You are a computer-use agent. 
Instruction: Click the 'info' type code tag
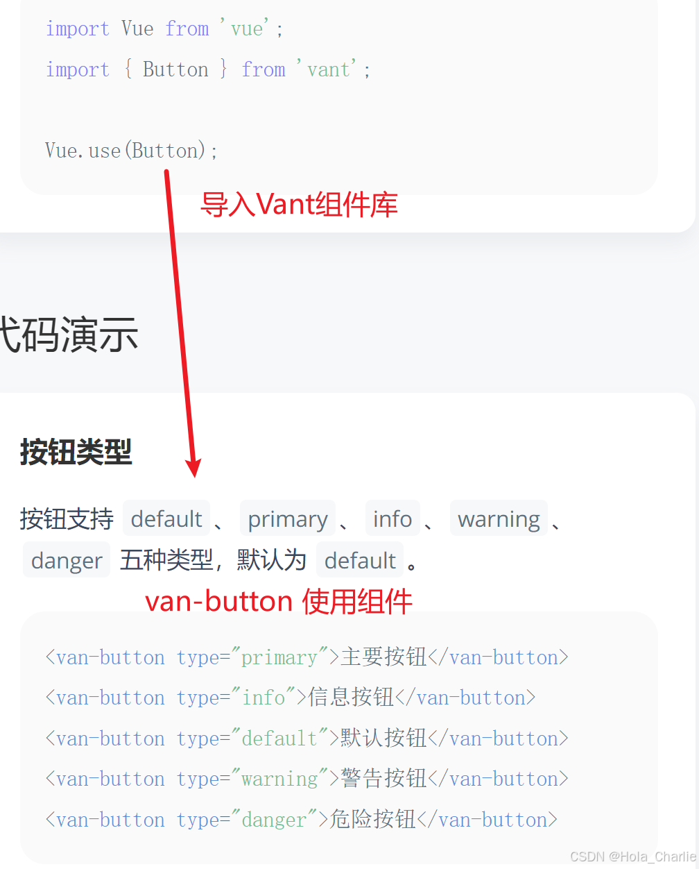pyautogui.click(x=392, y=518)
